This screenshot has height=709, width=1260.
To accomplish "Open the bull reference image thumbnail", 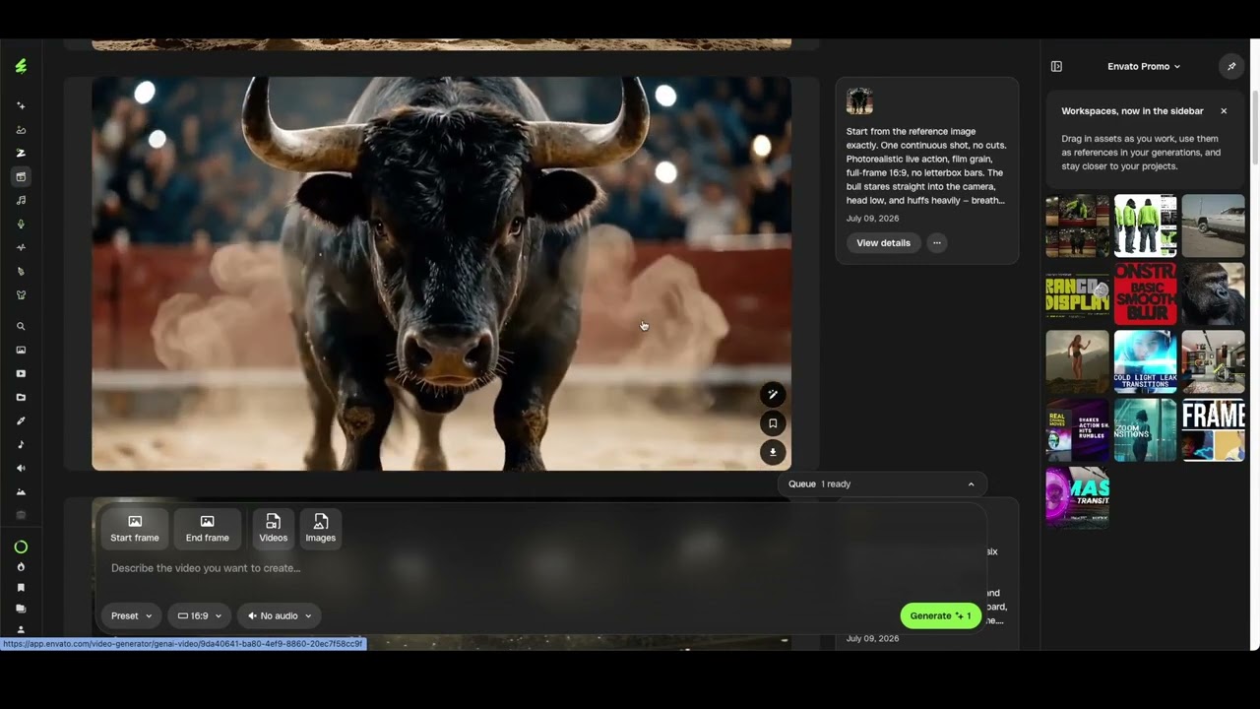I will pyautogui.click(x=859, y=100).
